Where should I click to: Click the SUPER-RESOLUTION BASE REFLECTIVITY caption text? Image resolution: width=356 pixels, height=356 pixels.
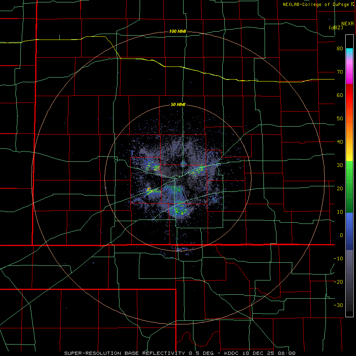tap(125, 353)
